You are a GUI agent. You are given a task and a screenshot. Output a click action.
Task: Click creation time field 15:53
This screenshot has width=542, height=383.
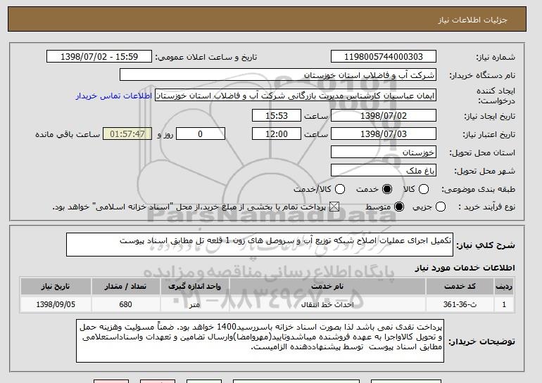[277, 115]
